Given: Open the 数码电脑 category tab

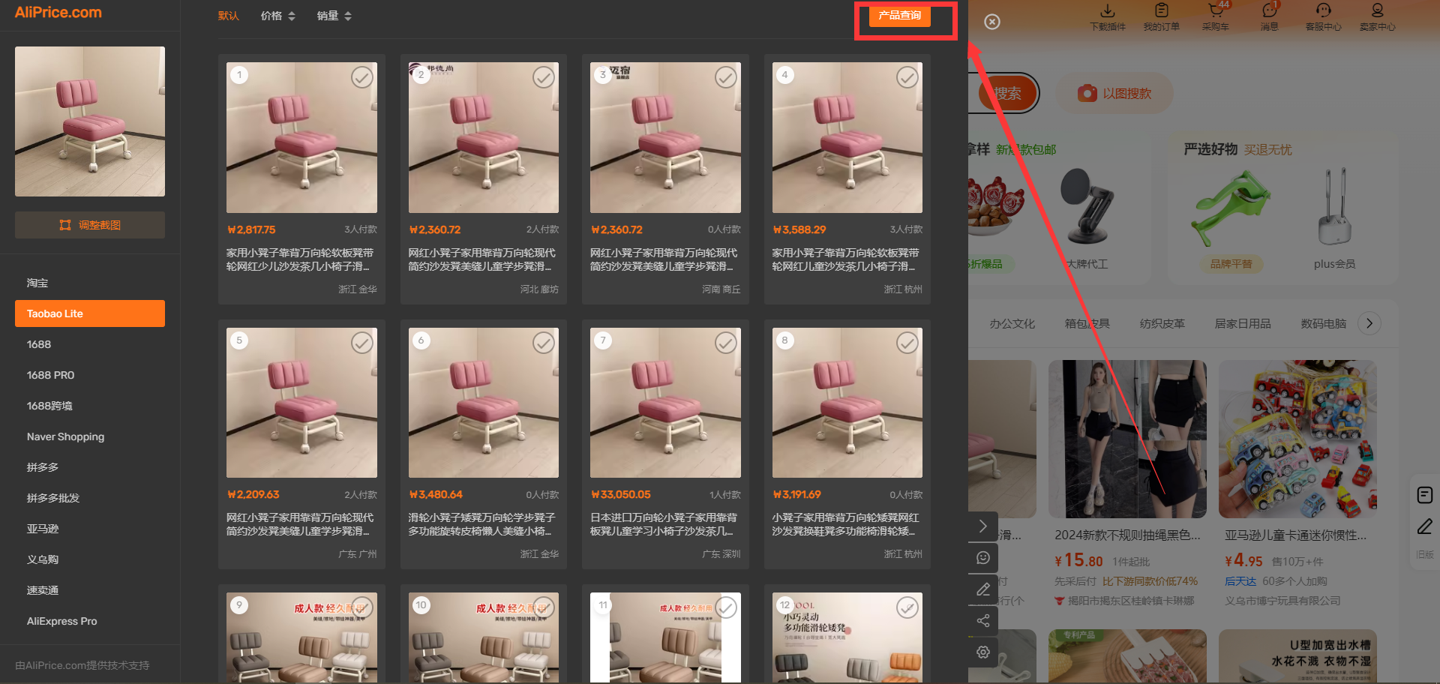Looking at the screenshot, I should [x=1324, y=323].
